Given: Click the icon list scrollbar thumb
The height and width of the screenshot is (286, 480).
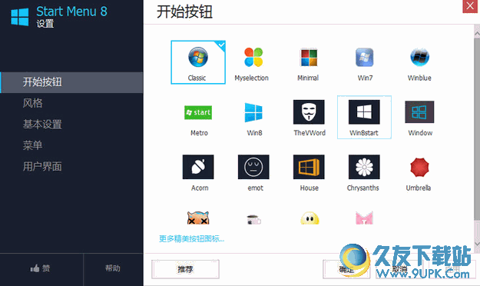Looking at the screenshot, I should 477,128.
